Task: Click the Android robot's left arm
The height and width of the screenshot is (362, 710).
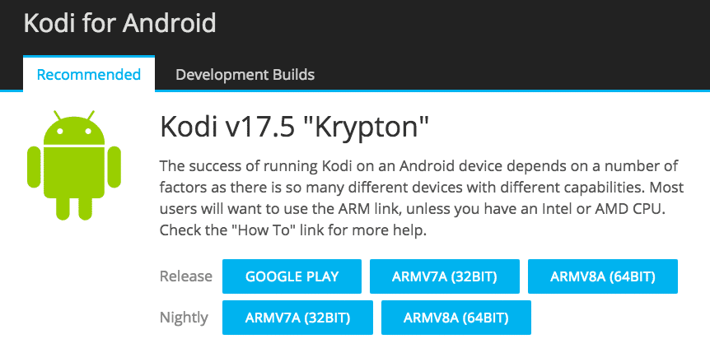Action: 34,166
